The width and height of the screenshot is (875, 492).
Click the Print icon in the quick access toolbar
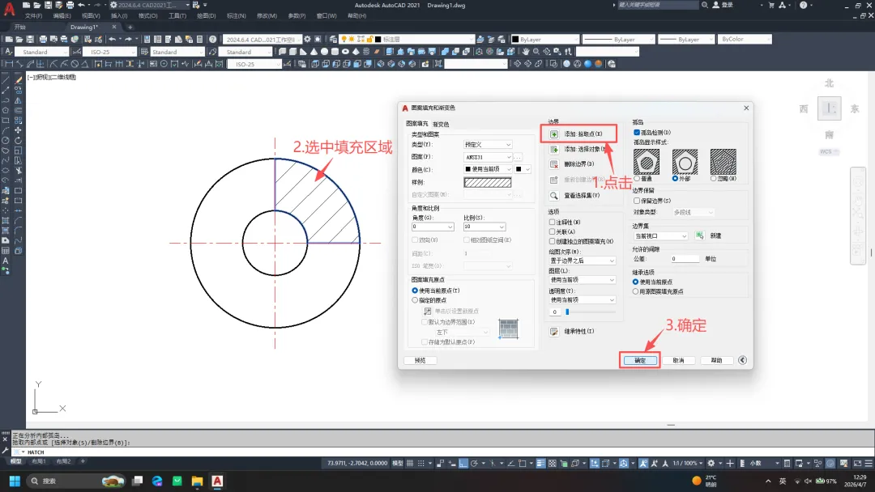[x=70, y=5]
